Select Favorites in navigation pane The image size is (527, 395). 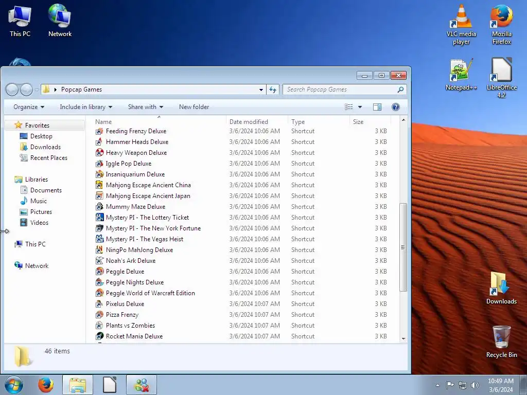tap(37, 125)
